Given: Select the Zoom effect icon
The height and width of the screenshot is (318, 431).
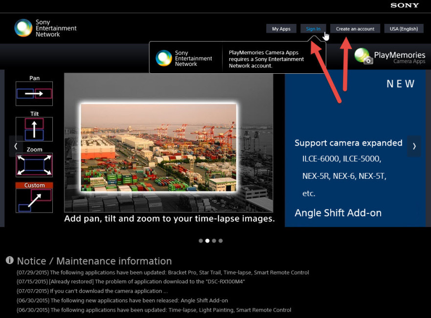Looking at the screenshot, I should tap(34, 165).
